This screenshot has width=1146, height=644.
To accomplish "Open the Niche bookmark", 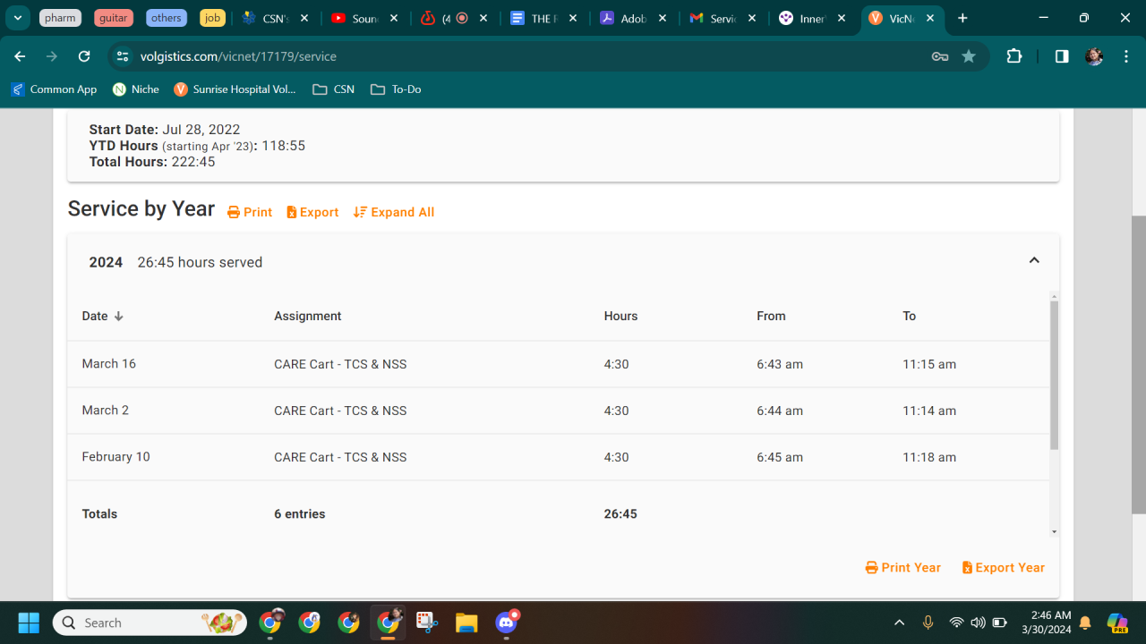I will coord(136,89).
